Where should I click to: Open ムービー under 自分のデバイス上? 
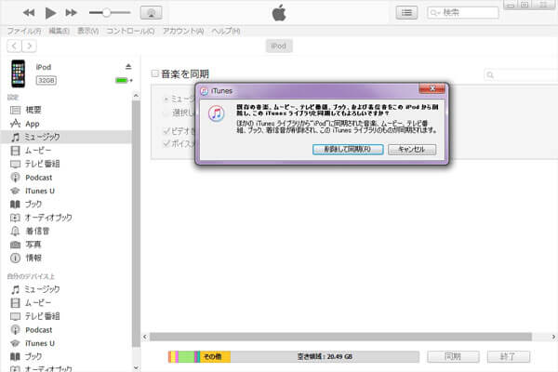[x=66, y=303]
